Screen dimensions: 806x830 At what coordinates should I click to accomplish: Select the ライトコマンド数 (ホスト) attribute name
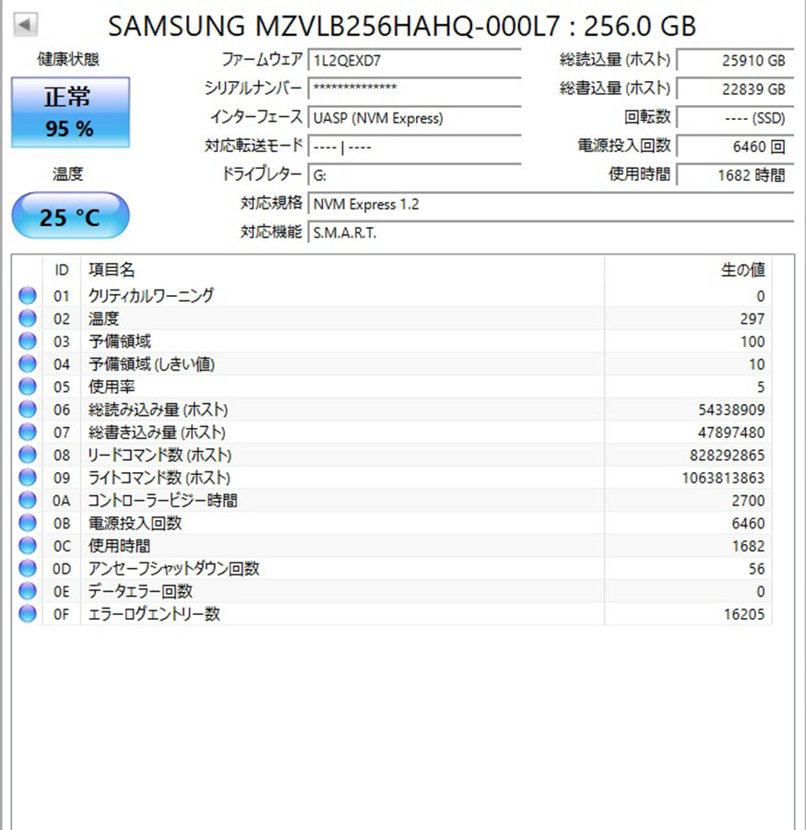click(160, 478)
